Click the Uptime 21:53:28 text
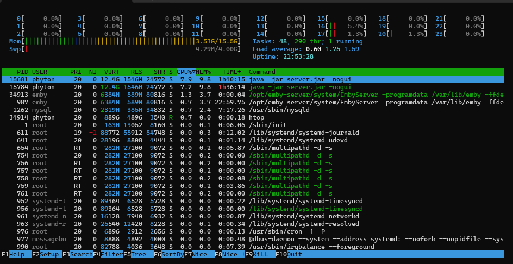This screenshot has height=264, width=513. [283, 56]
